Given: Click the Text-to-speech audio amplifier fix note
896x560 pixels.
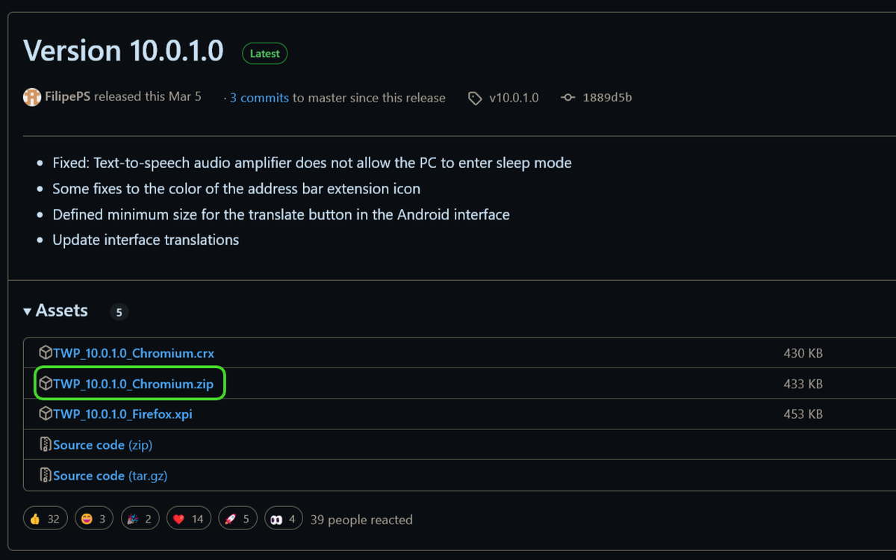Looking at the screenshot, I should click(312, 163).
